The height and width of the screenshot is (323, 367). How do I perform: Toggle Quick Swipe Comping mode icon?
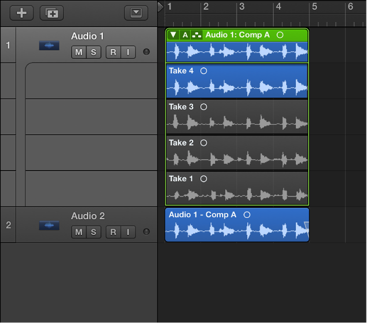196,35
